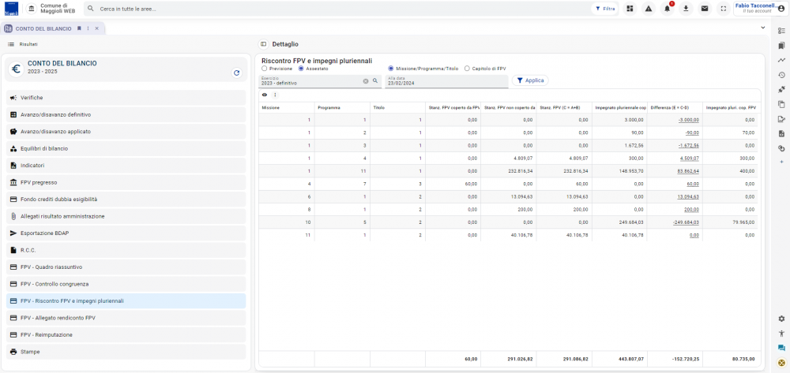Open Allegati risultato amministrazione
790x373 pixels.
(x=126, y=216)
